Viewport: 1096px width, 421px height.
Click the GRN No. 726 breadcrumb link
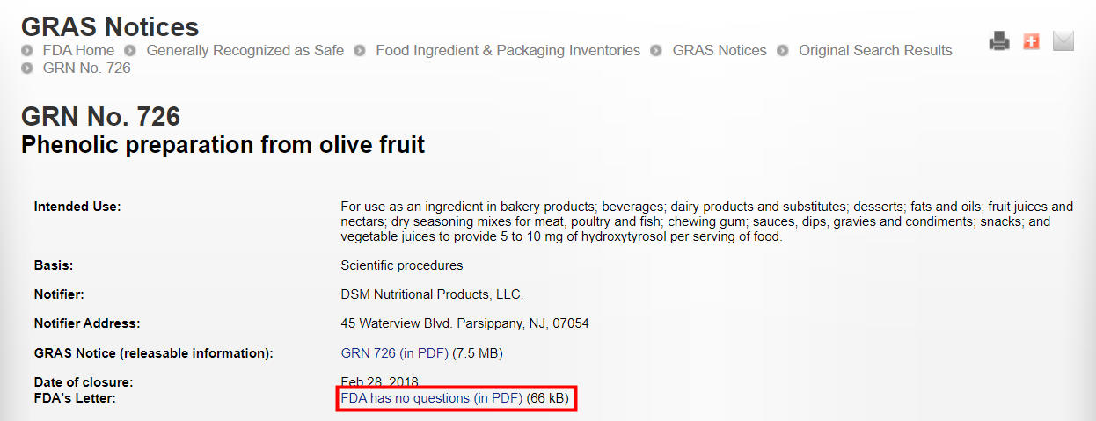click(86, 69)
